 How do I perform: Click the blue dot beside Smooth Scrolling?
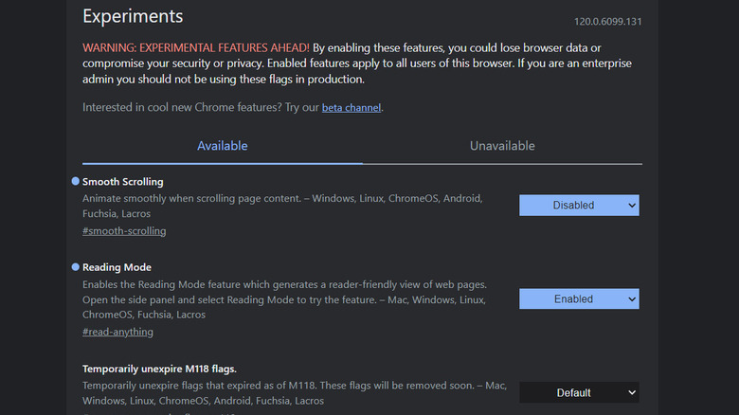point(76,181)
